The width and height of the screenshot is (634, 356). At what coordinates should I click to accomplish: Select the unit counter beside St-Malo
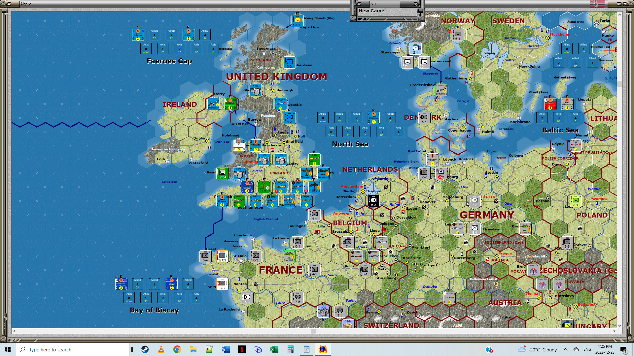tap(256, 256)
